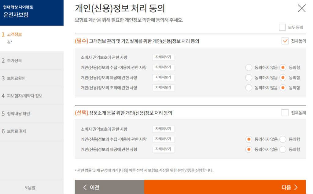This screenshot has height=194, width=313.
Task: Select 동의함 for 필수 정보 조회
Action: coord(283,88)
